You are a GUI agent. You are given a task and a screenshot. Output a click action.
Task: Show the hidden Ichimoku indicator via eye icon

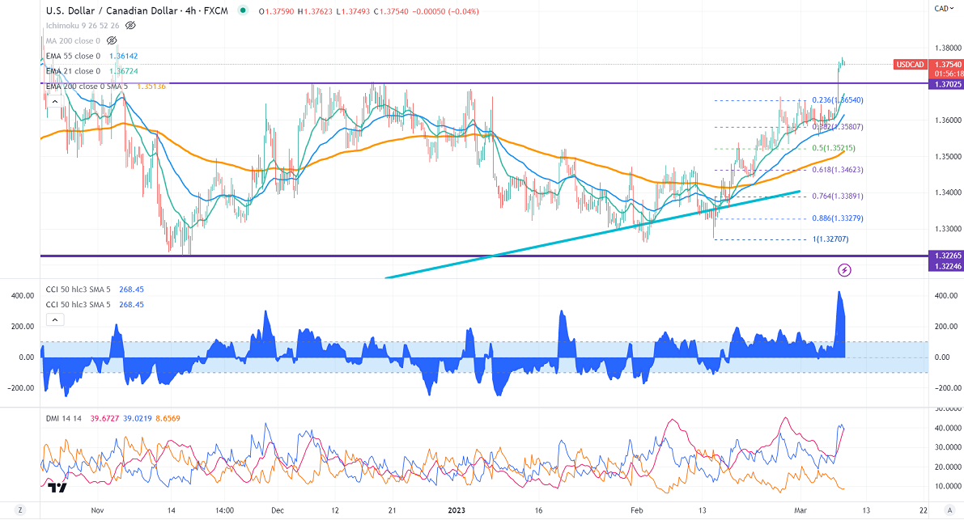tap(130, 26)
